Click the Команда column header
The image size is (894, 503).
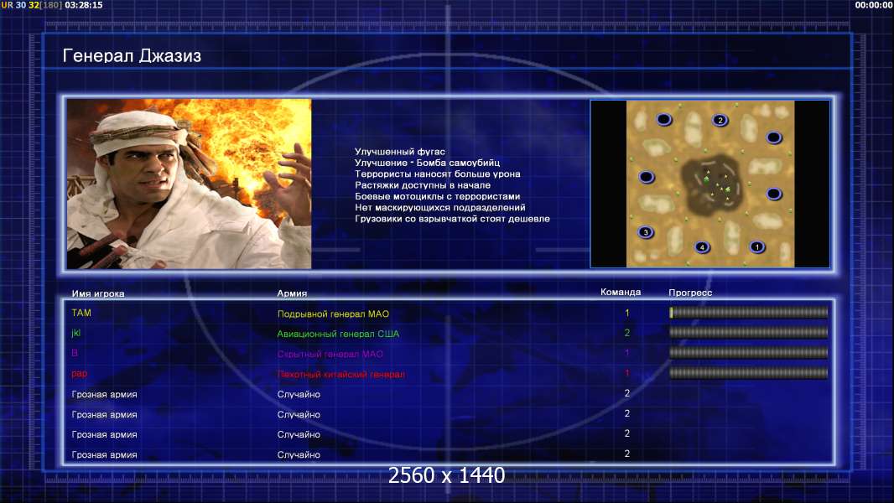coord(621,293)
